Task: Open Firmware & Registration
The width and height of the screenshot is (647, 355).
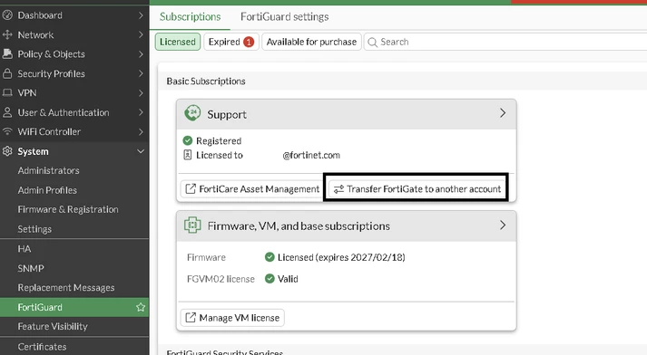Action: 68,209
